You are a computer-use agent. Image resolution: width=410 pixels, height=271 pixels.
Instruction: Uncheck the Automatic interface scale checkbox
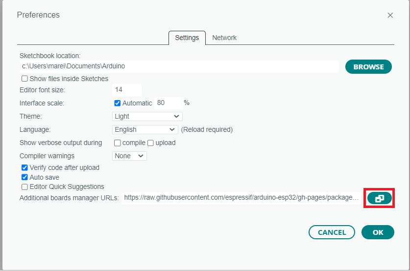(x=118, y=103)
